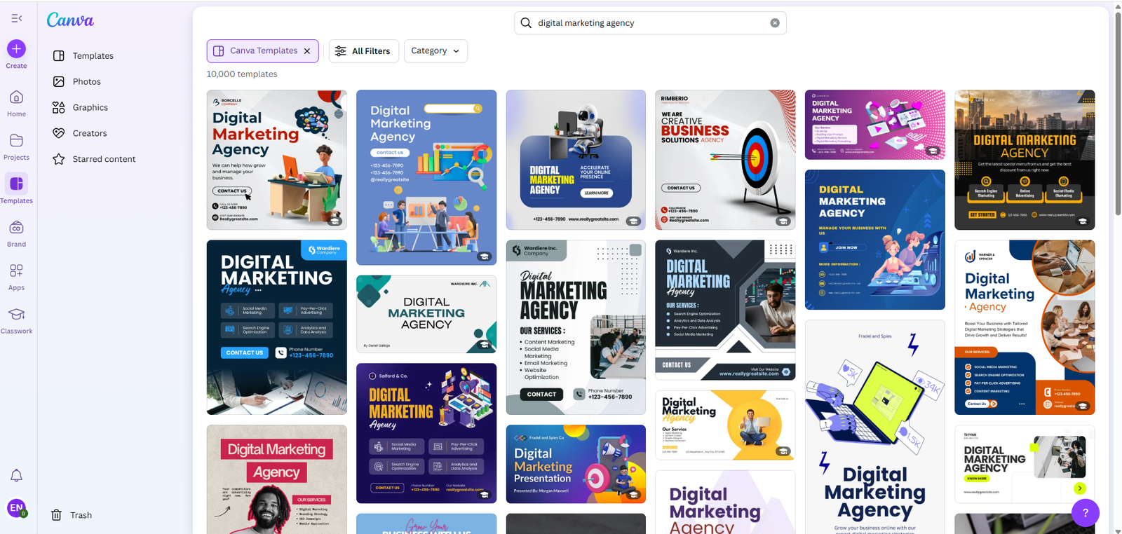Viewport: 1122px width, 534px height.
Task: Open the Projects folder icon
Action: pyautogui.click(x=17, y=141)
